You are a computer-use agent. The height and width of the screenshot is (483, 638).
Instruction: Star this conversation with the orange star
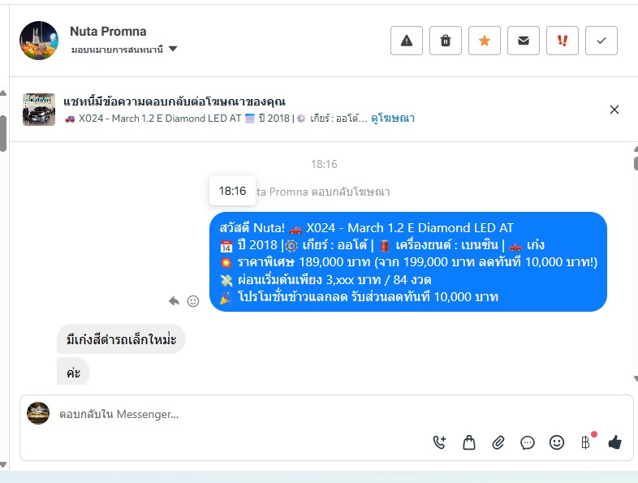pyautogui.click(x=485, y=41)
